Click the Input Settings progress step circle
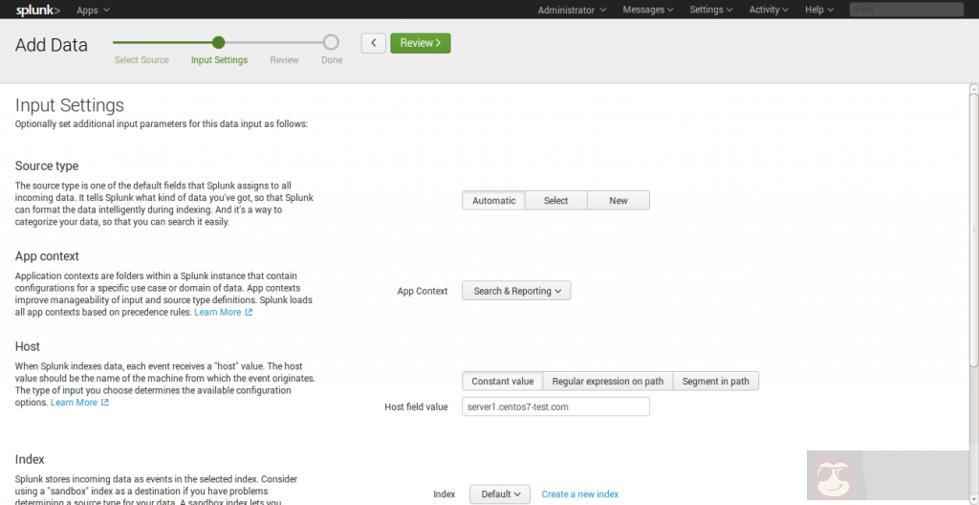979x505 pixels. tap(218, 42)
